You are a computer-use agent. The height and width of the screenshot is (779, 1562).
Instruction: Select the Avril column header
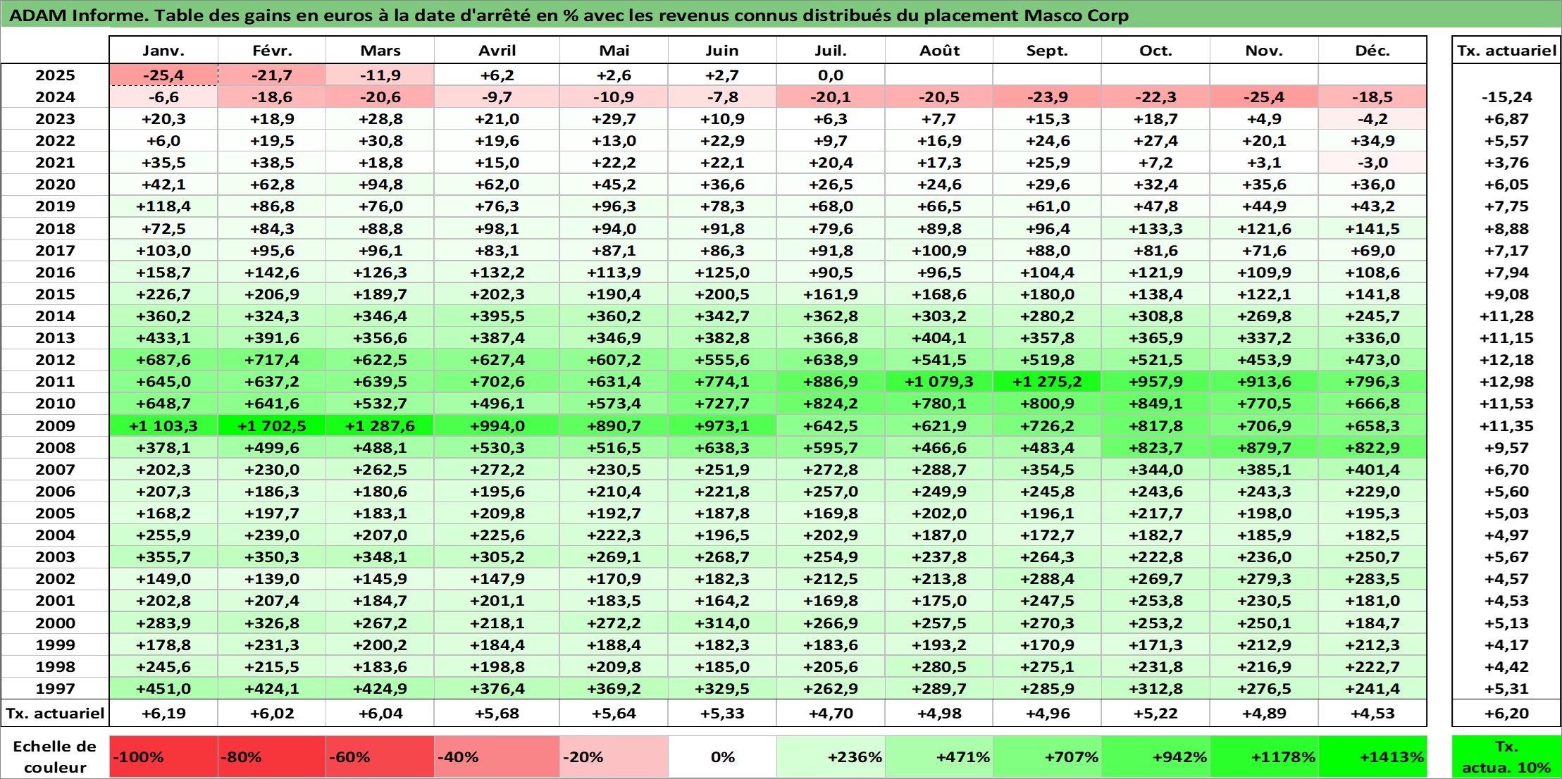(497, 51)
